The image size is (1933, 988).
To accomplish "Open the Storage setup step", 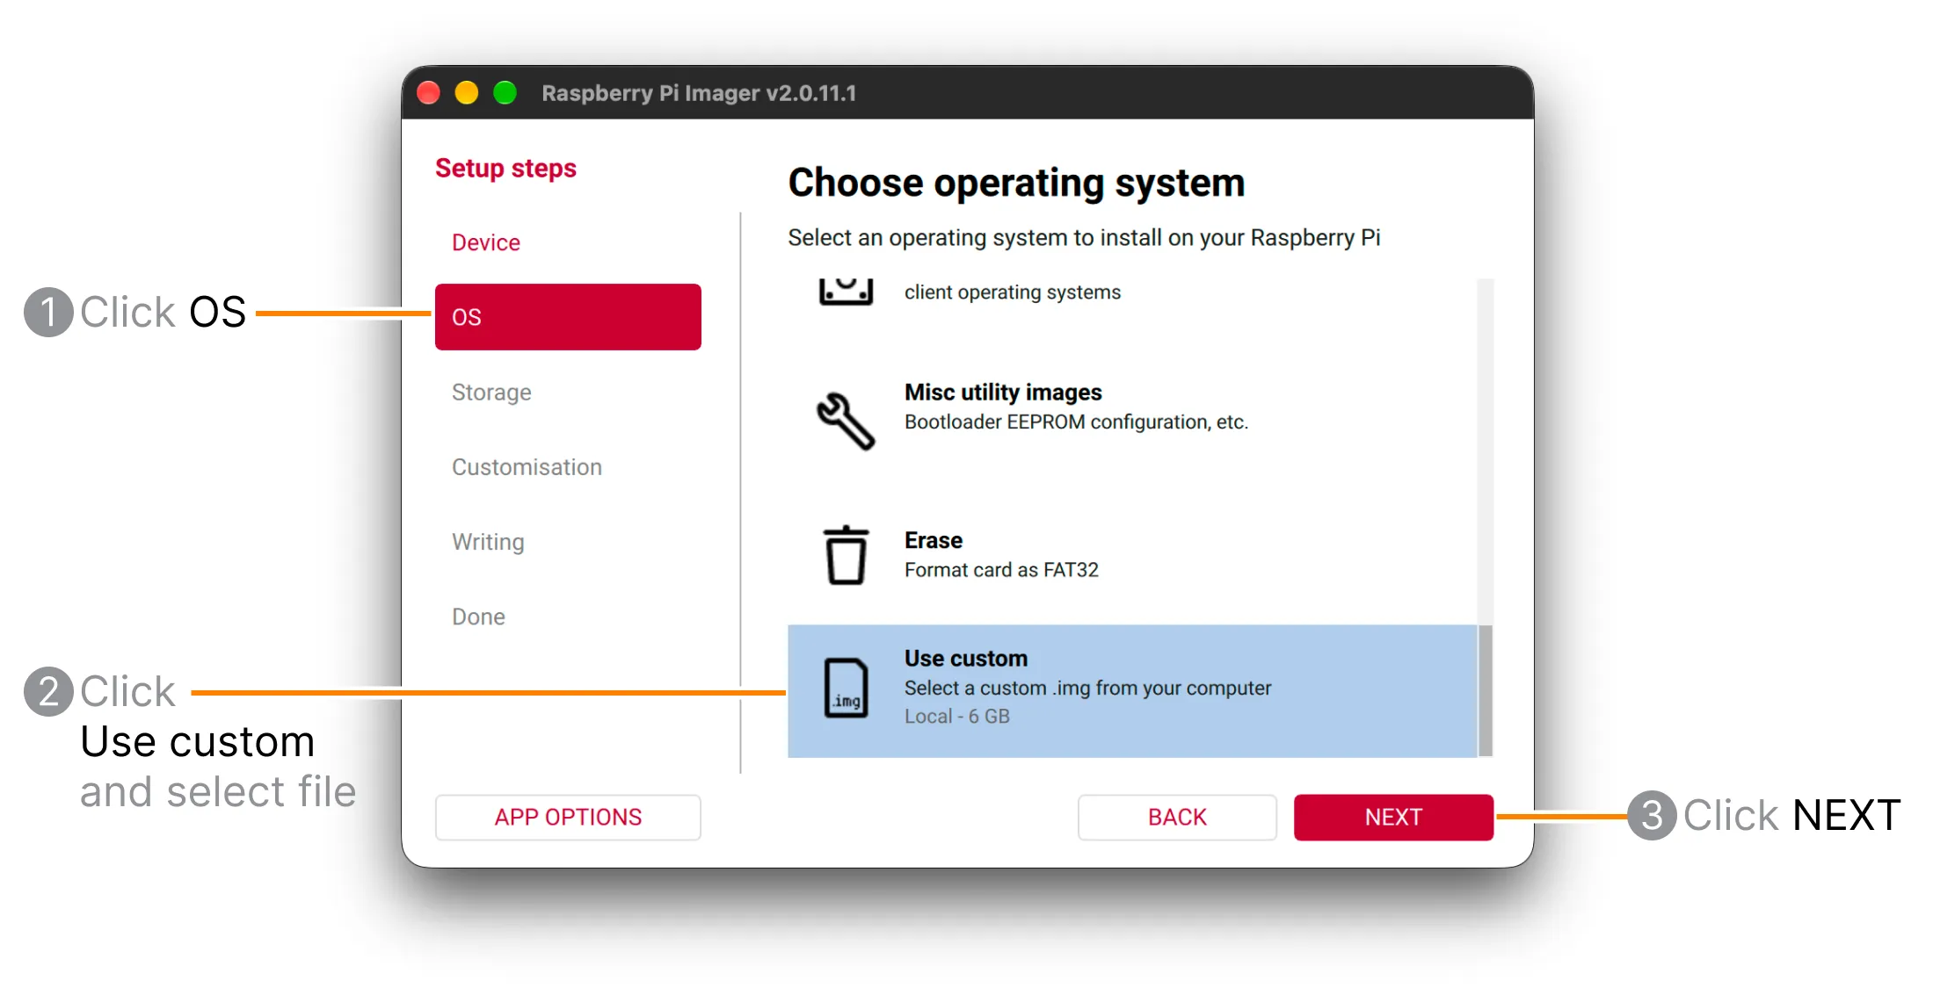I will point(568,392).
